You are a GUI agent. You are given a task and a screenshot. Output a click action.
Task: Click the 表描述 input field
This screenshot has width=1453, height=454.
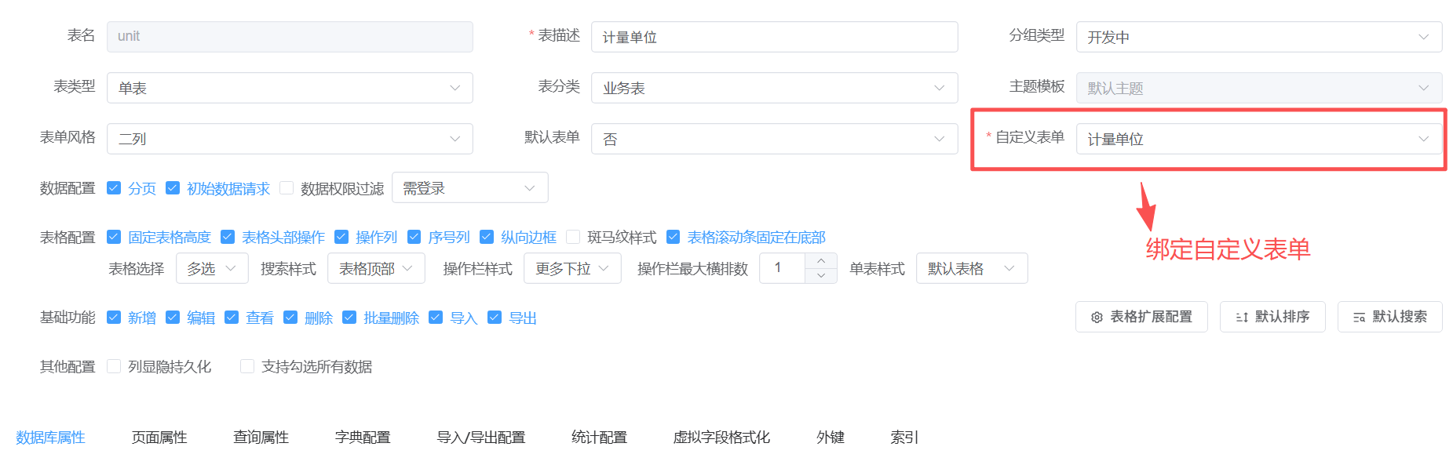pos(774,37)
